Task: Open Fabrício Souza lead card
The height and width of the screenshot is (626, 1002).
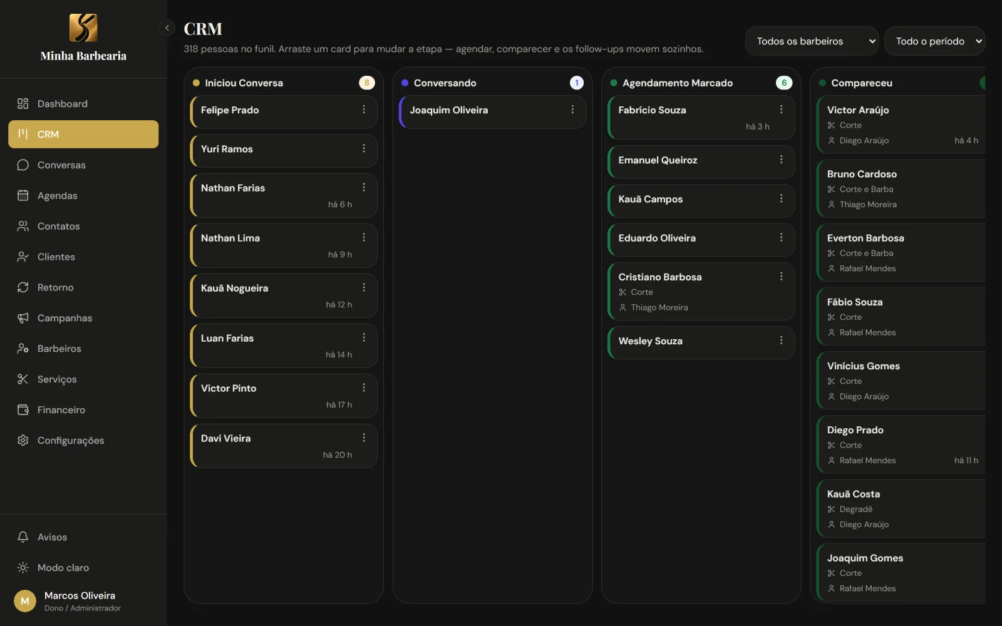Action: (x=701, y=118)
